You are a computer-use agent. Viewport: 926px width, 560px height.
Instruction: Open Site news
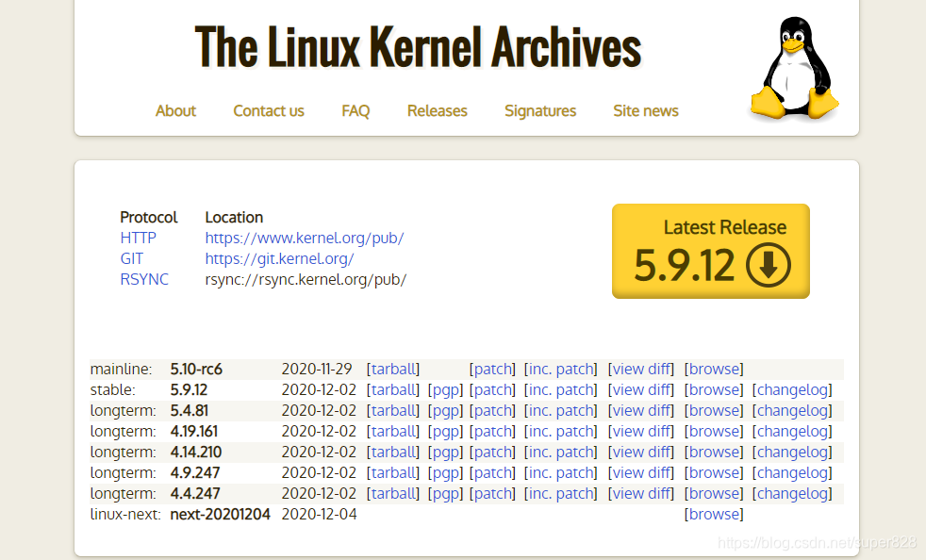646,111
